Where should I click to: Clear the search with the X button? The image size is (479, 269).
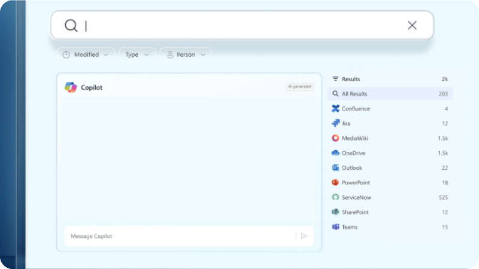coord(412,25)
